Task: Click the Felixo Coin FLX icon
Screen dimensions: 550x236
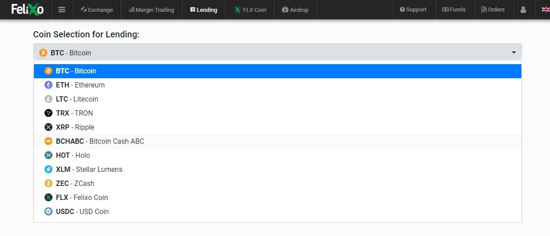Action: click(48, 197)
